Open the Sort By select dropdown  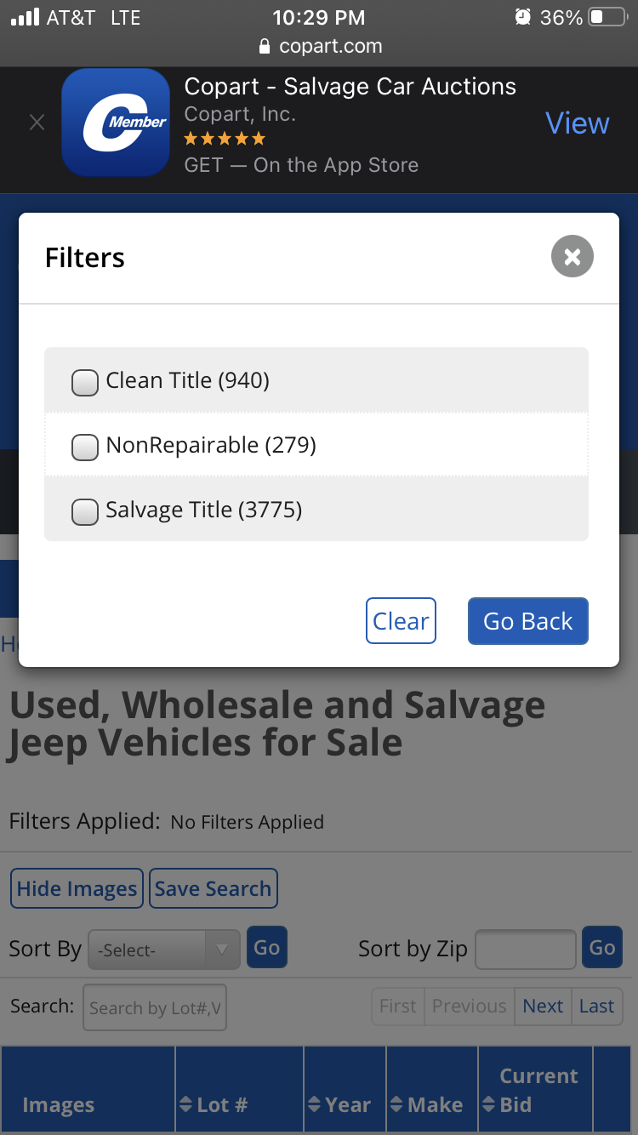164,950
